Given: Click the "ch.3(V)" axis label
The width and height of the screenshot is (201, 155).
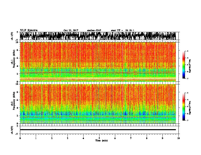Looking at the screenshot, I should pyautogui.click(x=12, y=130).
